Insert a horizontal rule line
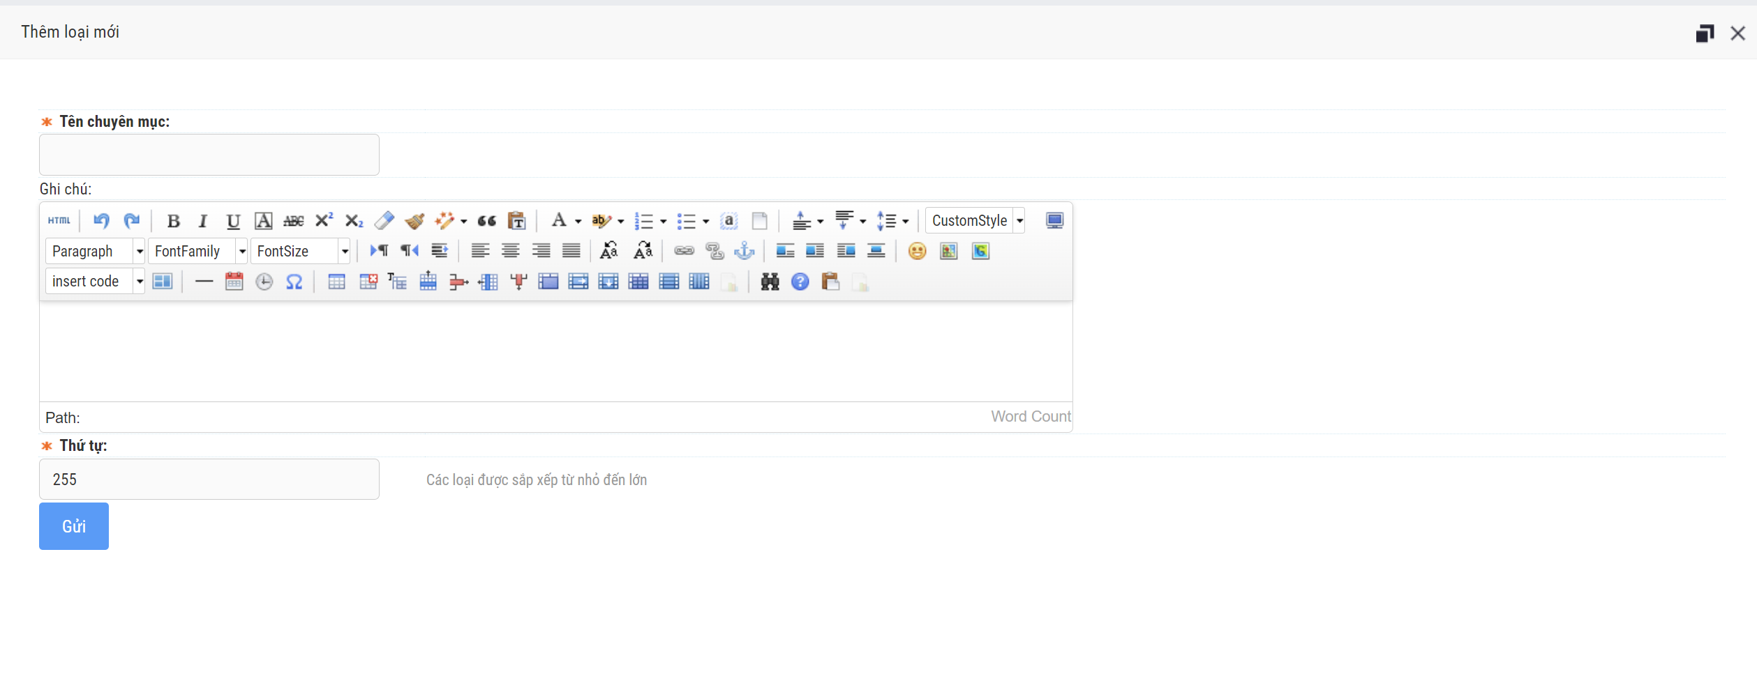Viewport: 1757px width, 690px height. pyautogui.click(x=204, y=282)
